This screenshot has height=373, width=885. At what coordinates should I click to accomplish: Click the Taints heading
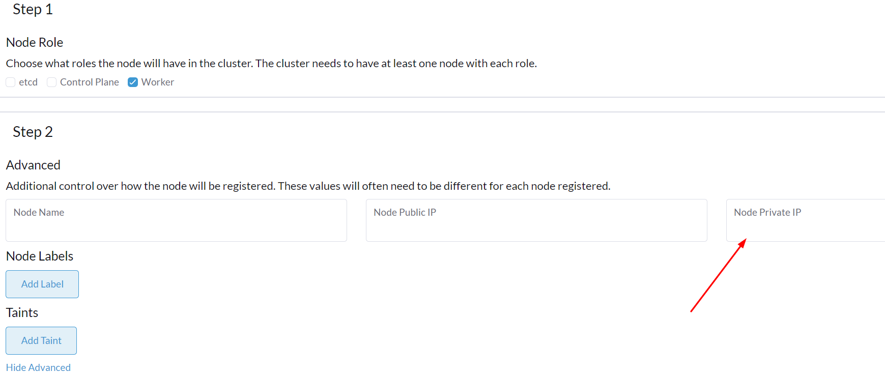[22, 313]
